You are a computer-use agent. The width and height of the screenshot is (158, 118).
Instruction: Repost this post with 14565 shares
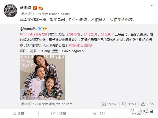coord(59,113)
